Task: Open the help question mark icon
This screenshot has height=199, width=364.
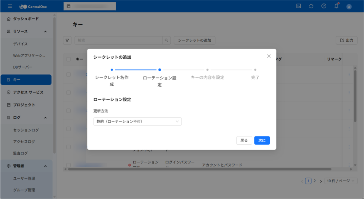Action: click(324, 6)
